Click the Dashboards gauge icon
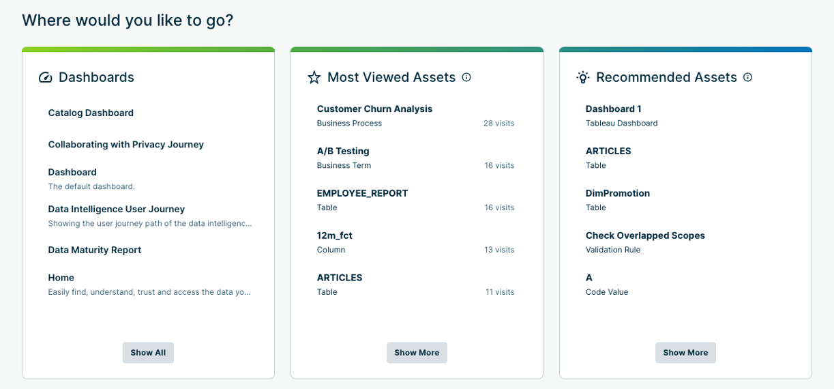834x389 pixels. tap(46, 78)
